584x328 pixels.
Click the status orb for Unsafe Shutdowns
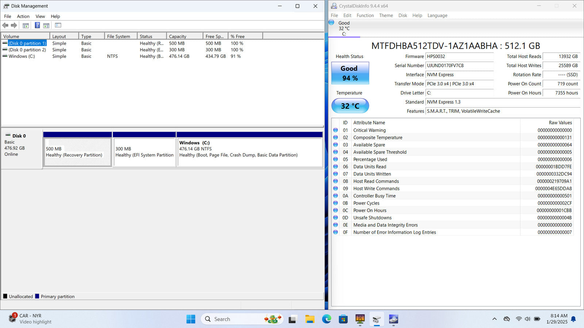(x=335, y=218)
